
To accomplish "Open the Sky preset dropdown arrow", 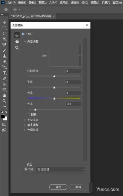I will tap(80, 56).
